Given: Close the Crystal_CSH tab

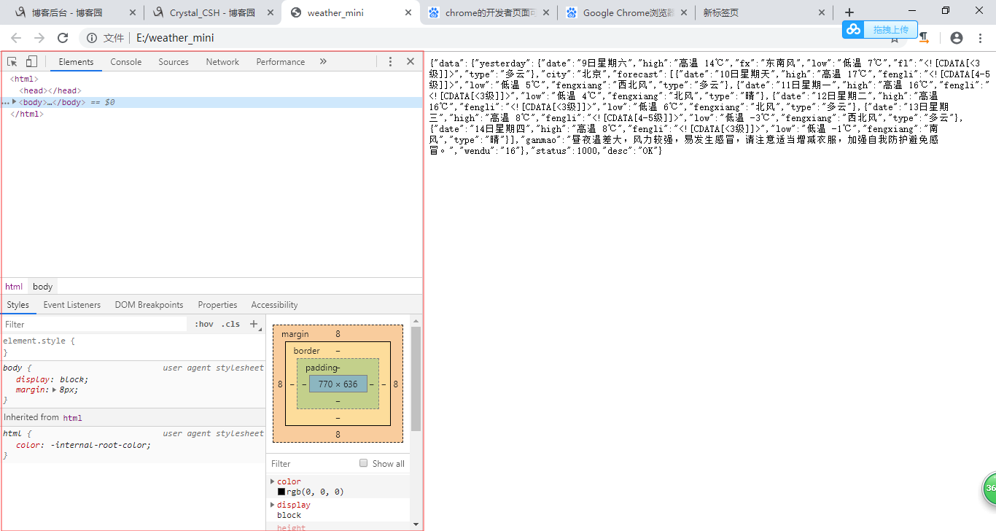Looking at the screenshot, I should tap(270, 13).
